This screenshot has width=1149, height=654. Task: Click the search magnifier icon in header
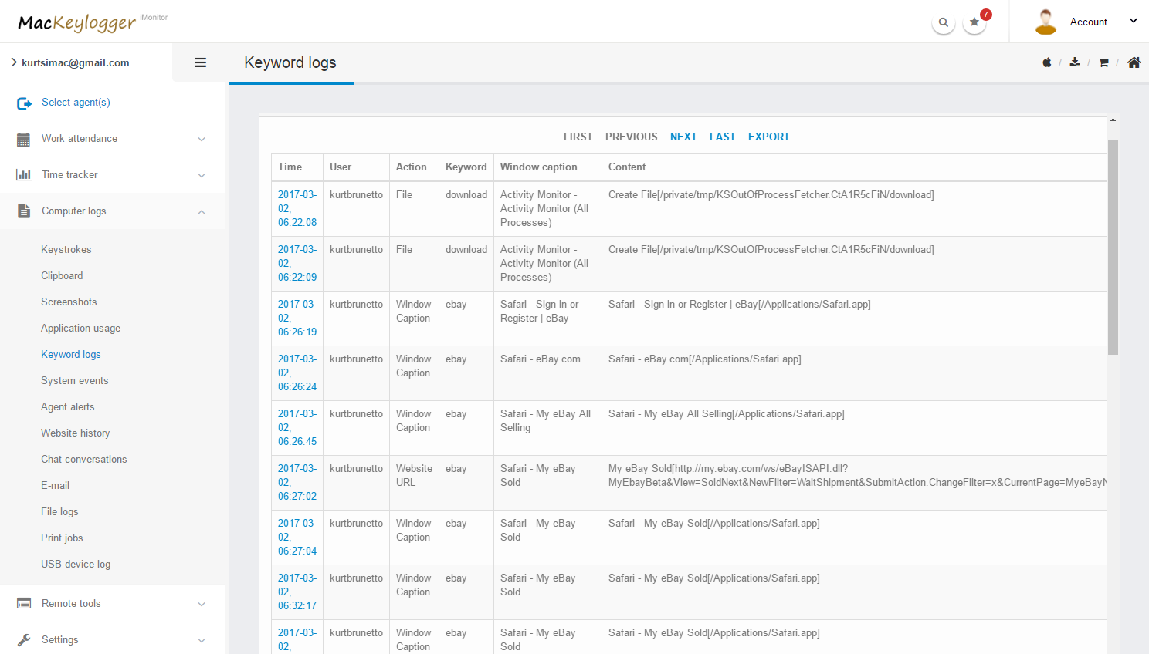pyautogui.click(x=943, y=22)
